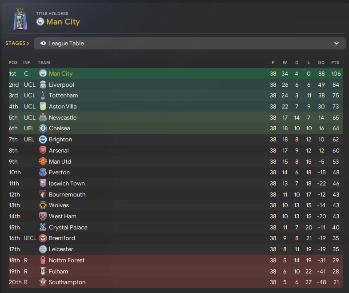
Task: Click the Arsenal club crest
Action: [43, 151]
